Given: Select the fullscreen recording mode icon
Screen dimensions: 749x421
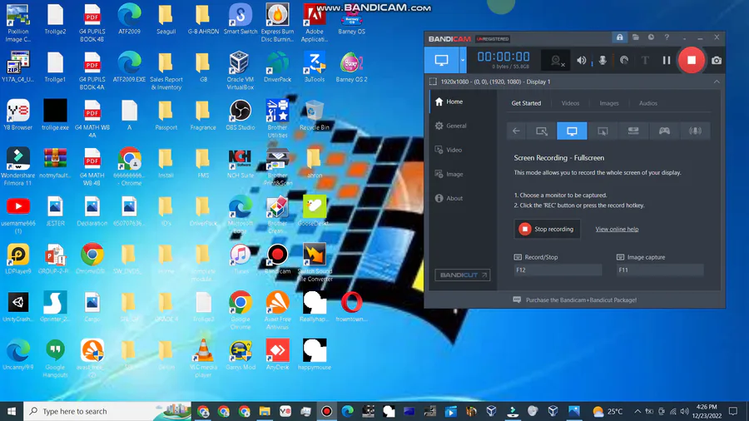Looking at the screenshot, I should click(x=572, y=131).
